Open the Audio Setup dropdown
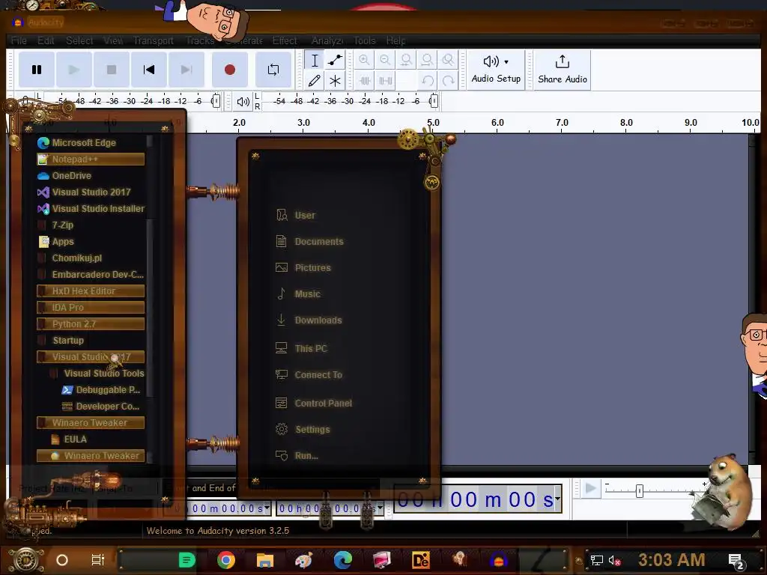Image resolution: width=767 pixels, height=575 pixels. coord(496,70)
